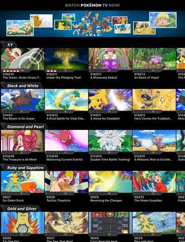The height and width of the screenshot is (242, 185).
Task: Play the S12|E49 red Scizor thumbnail
Action: point(66,141)
